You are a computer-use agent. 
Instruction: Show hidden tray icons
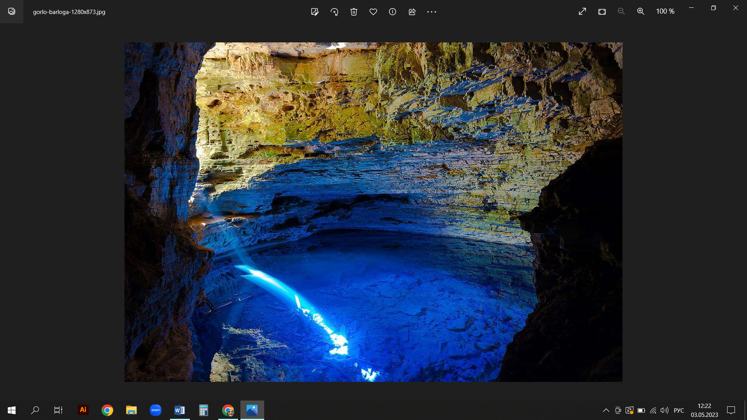tap(606, 410)
